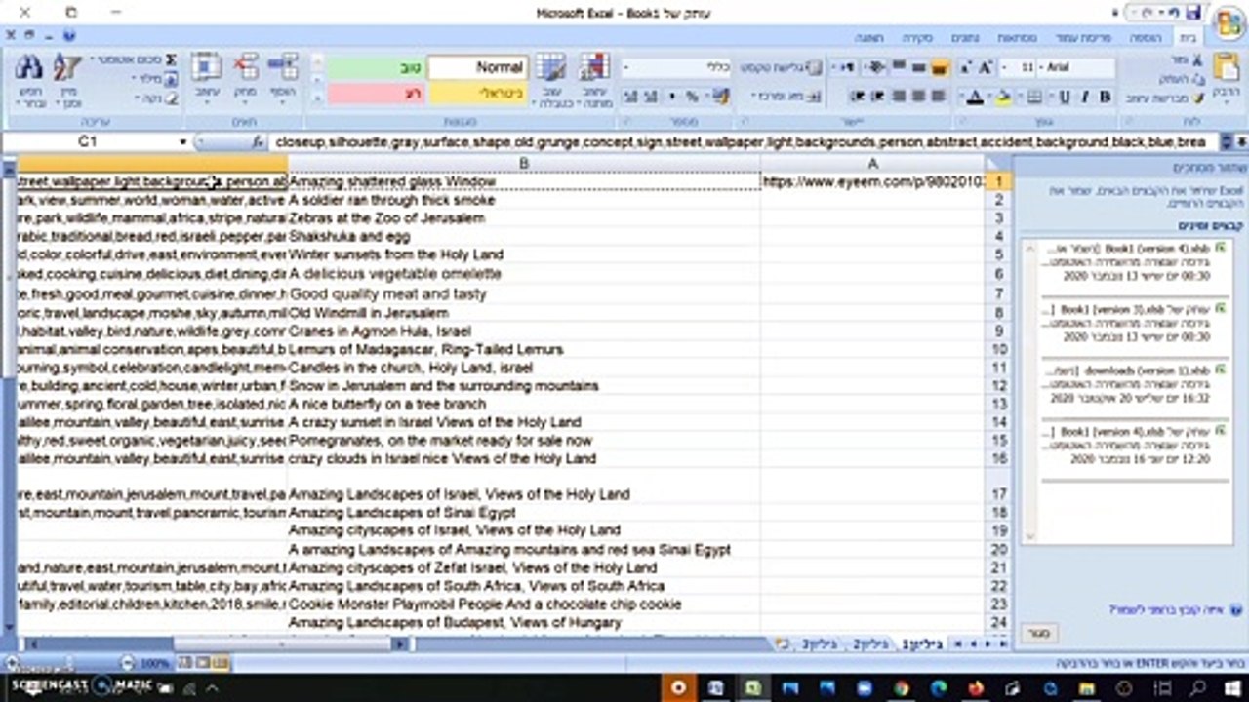Activate the Format Painter brush
The image size is (1249, 702).
1197,97
